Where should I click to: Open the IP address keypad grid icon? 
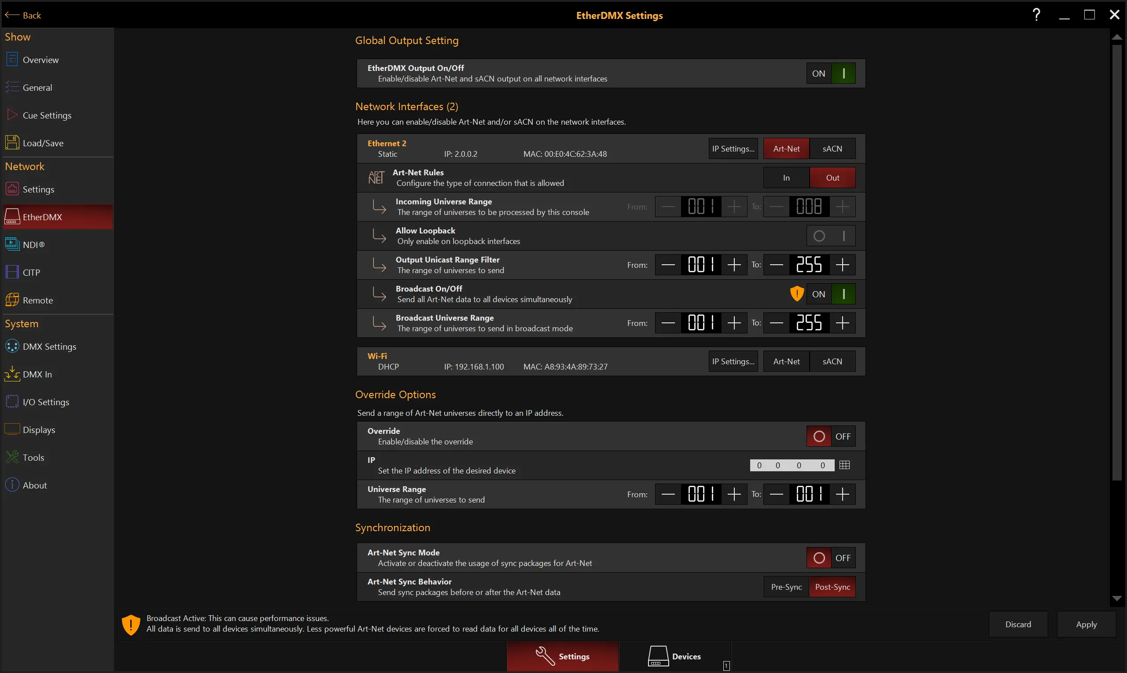click(x=844, y=465)
